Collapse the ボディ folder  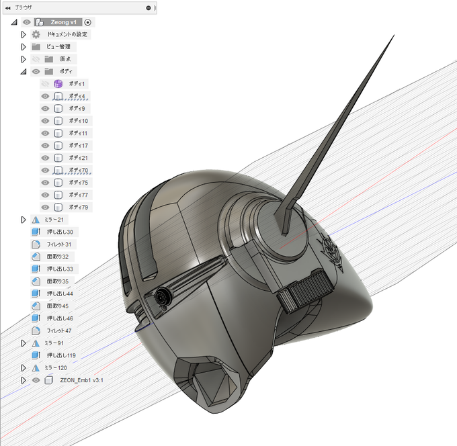click(x=24, y=71)
